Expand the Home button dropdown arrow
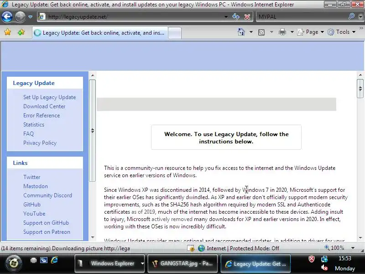The height and width of the screenshot is (274, 365). 251,32
